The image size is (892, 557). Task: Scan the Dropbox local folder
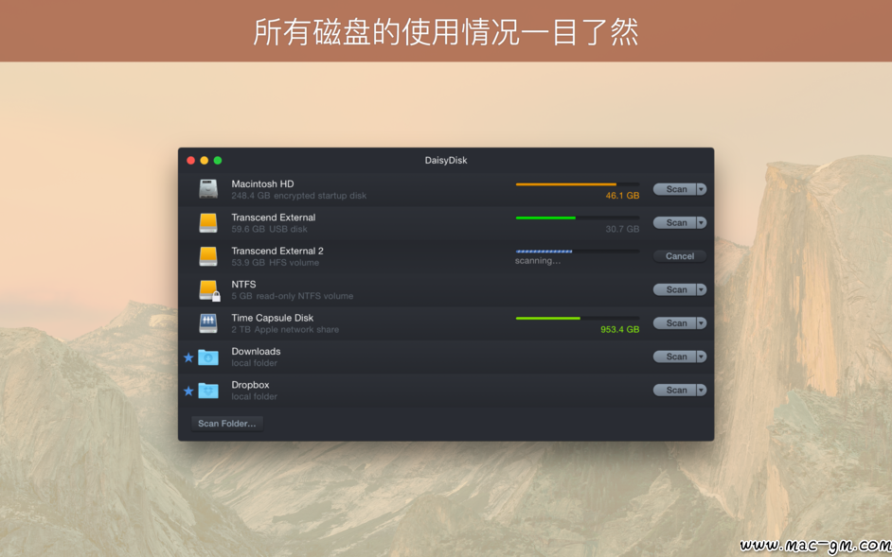click(675, 391)
